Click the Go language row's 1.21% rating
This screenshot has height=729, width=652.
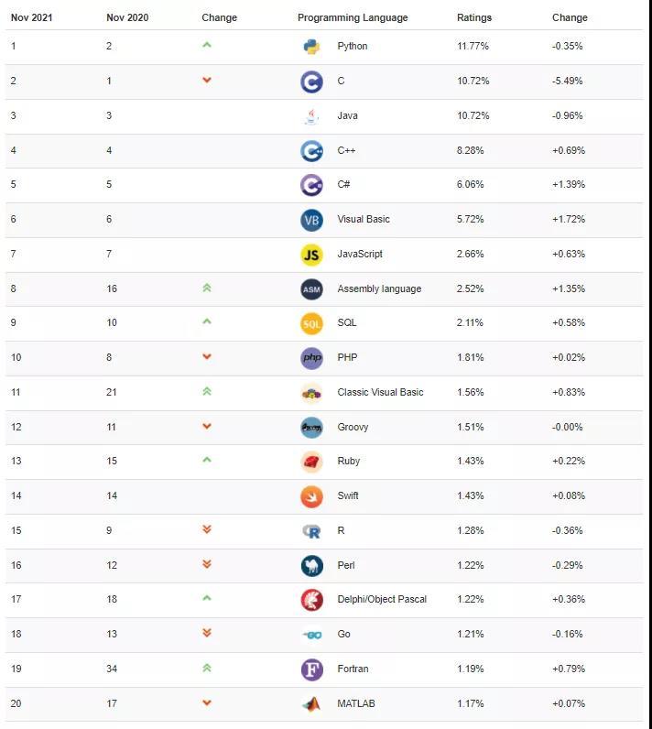pos(471,635)
